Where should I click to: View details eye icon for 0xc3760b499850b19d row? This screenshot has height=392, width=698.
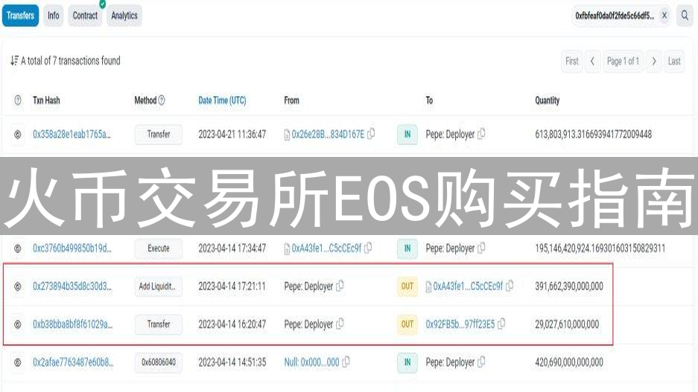pos(18,248)
